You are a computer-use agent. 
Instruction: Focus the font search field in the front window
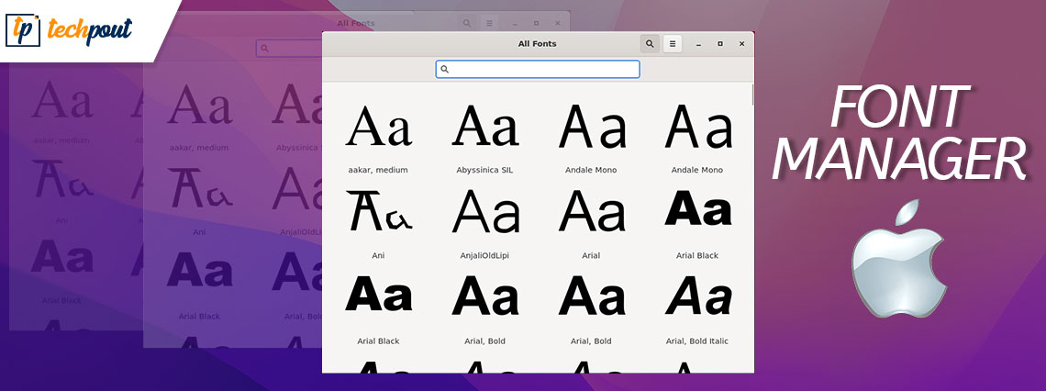click(x=538, y=70)
